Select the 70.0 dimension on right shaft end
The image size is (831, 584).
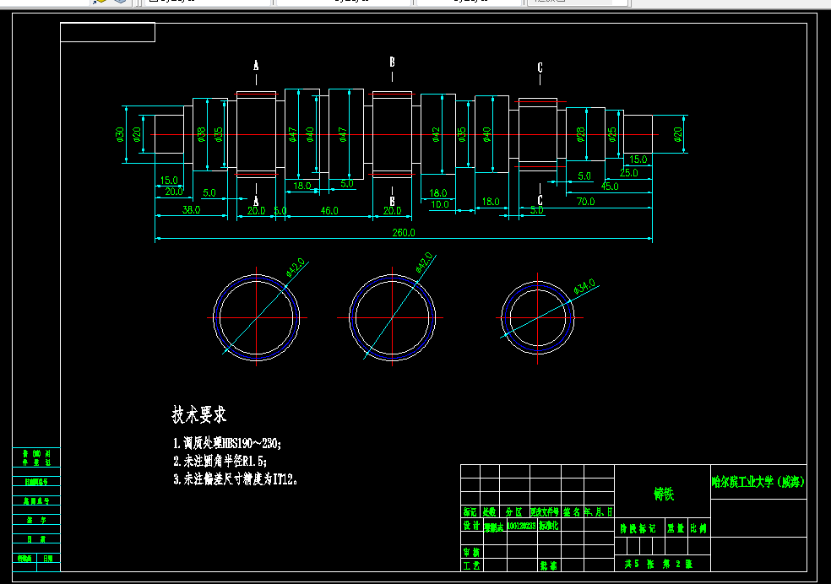pyautogui.click(x=585, y=201)
